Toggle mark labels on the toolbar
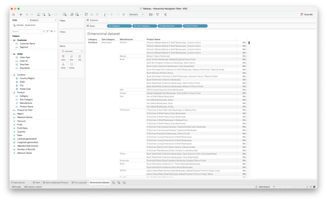 coord(118,14)
